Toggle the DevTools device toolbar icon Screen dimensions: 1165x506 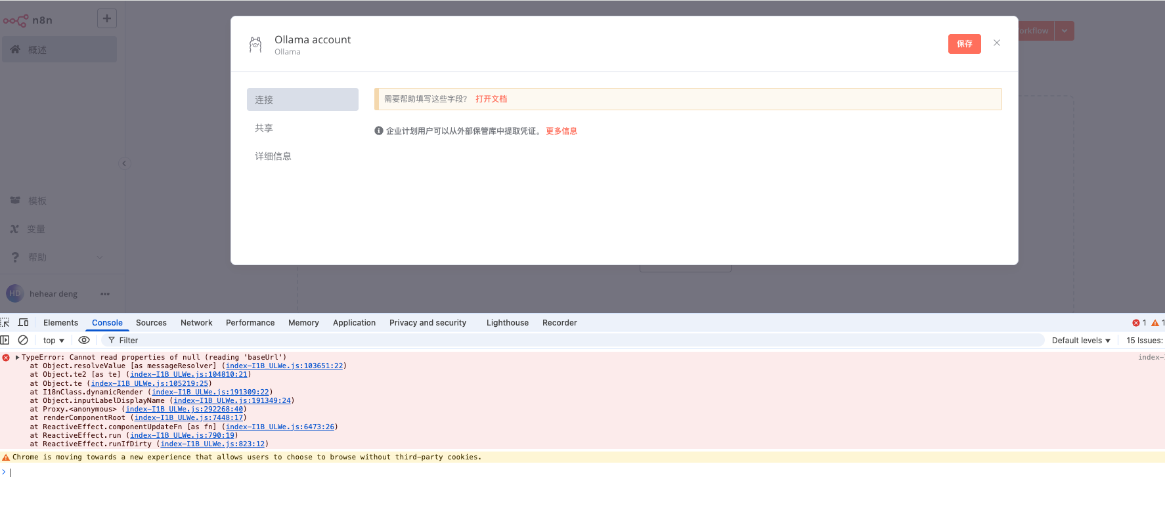[x=23, y=322]
